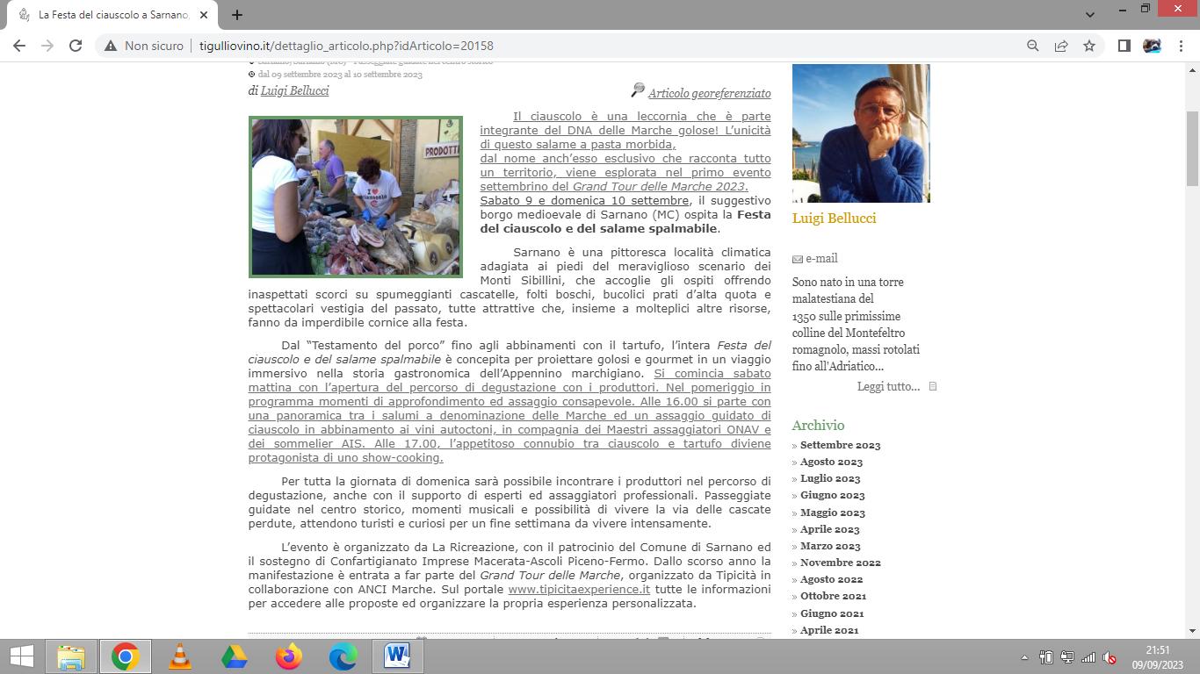Toggle the Chrome side panel

pos(1124,46)
